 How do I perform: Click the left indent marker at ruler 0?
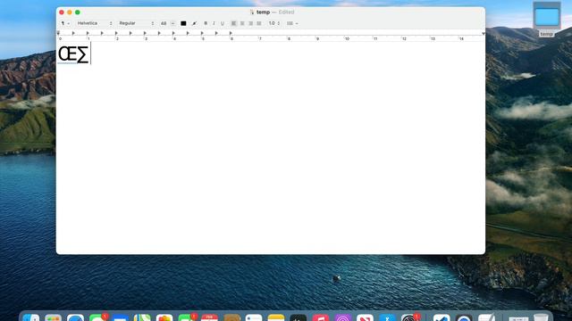[x=58, y=33]
